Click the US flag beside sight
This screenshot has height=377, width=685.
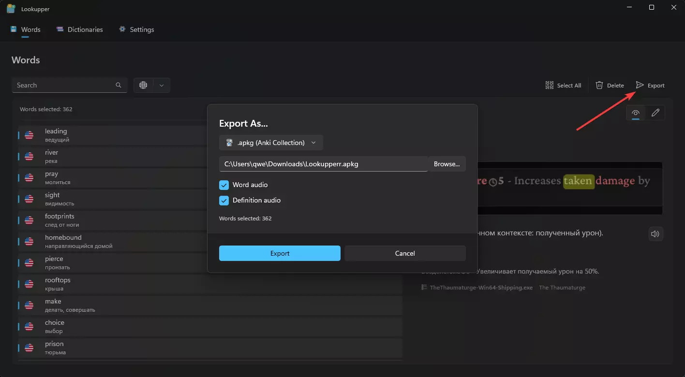coord(29,199)
